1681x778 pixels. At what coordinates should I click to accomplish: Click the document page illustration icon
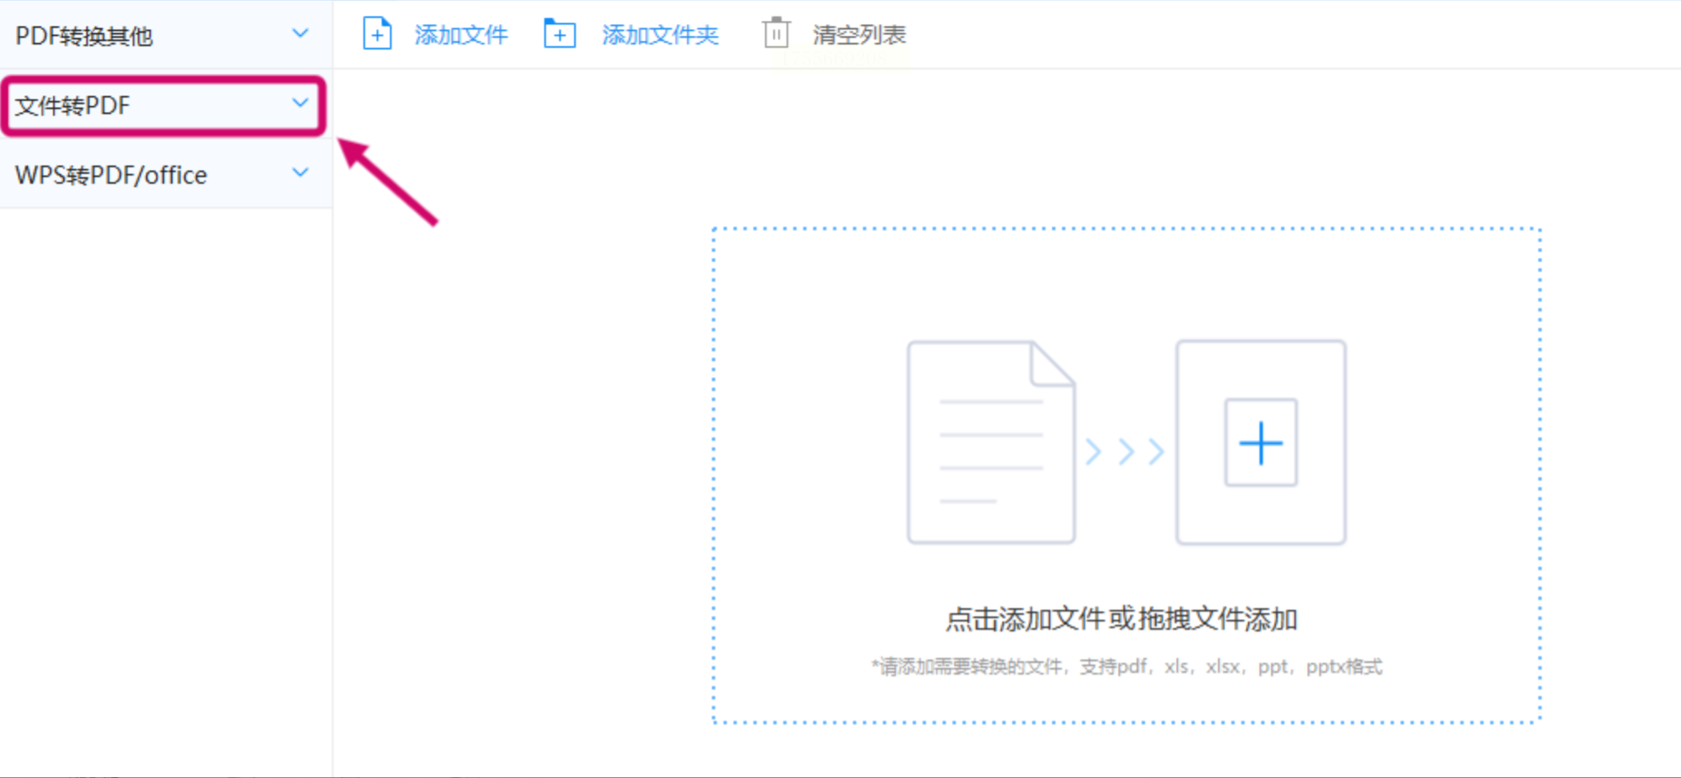(x=992, y=442)
